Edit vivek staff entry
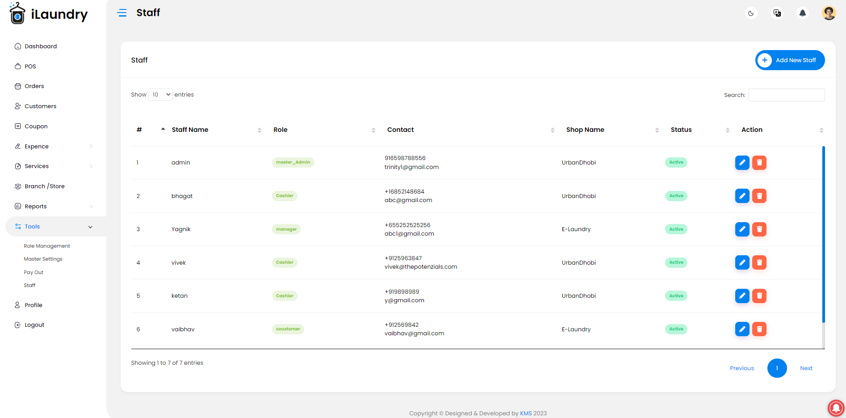The width and height of the screenshot is (846, 418). tap(742, 262)
